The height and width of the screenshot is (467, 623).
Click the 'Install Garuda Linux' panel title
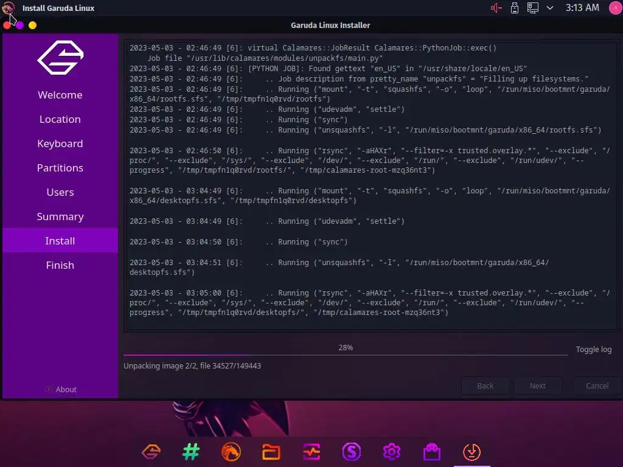(x=58, y=8)
